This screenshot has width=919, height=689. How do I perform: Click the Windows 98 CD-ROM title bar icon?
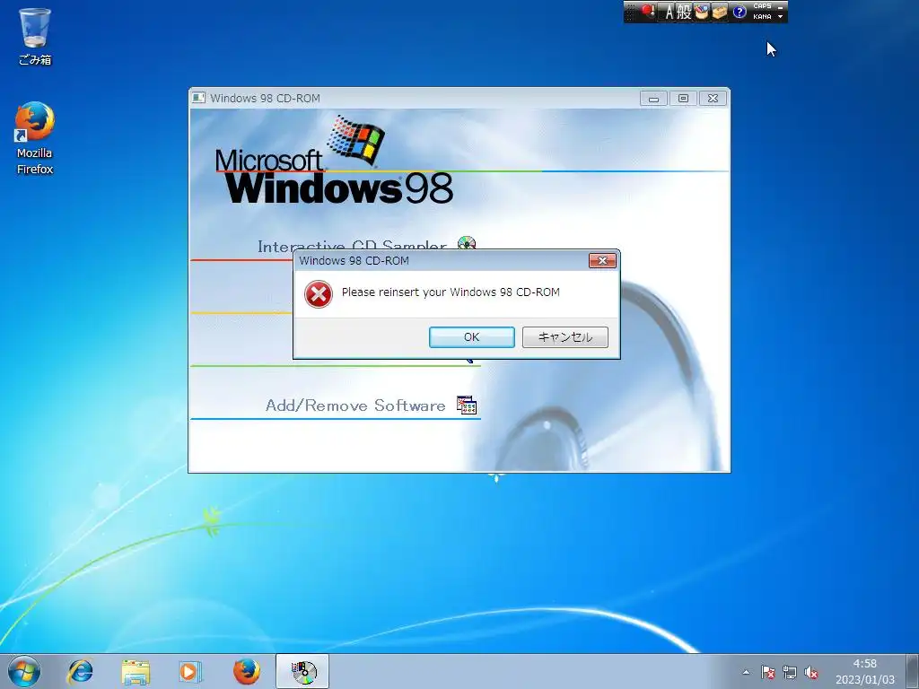point(198,98)
